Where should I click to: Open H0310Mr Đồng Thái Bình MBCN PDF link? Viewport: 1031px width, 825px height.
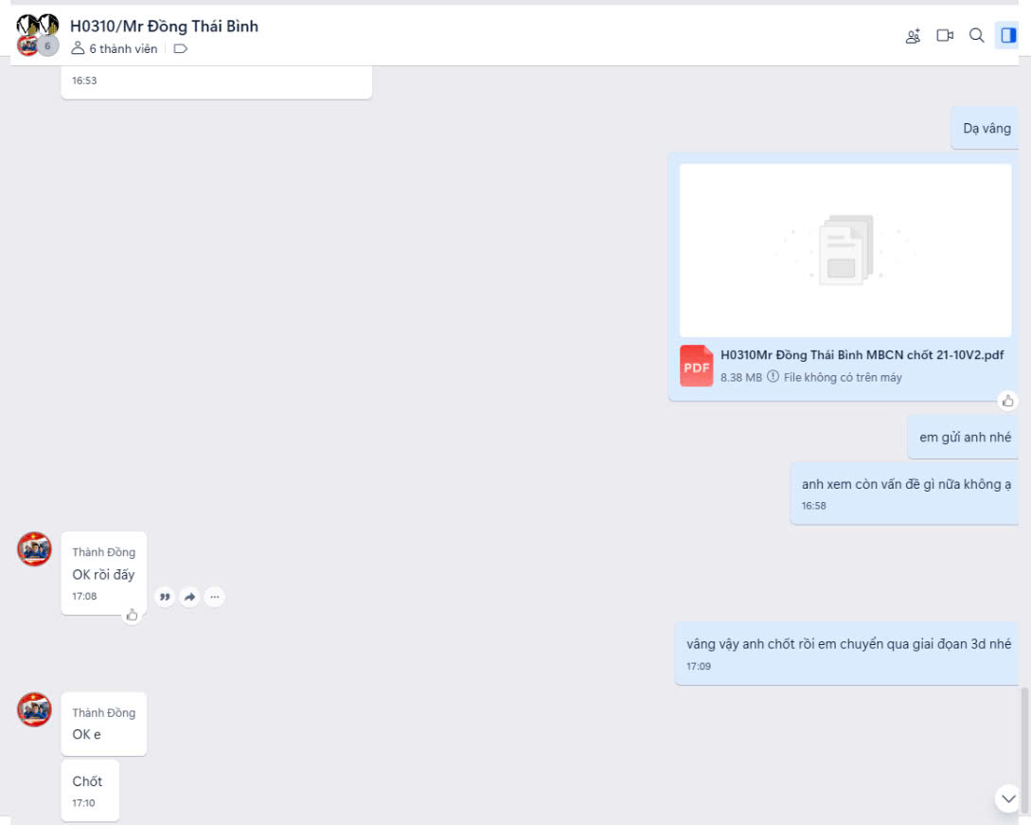click(862, 355)
